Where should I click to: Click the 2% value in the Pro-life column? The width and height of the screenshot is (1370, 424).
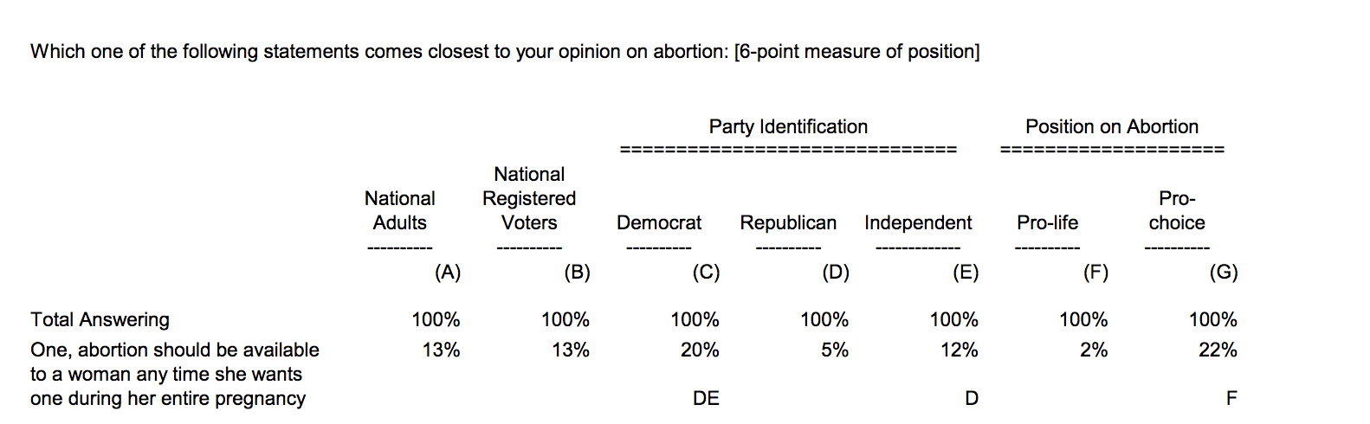pyautogui.click(x=1094, y=350)
